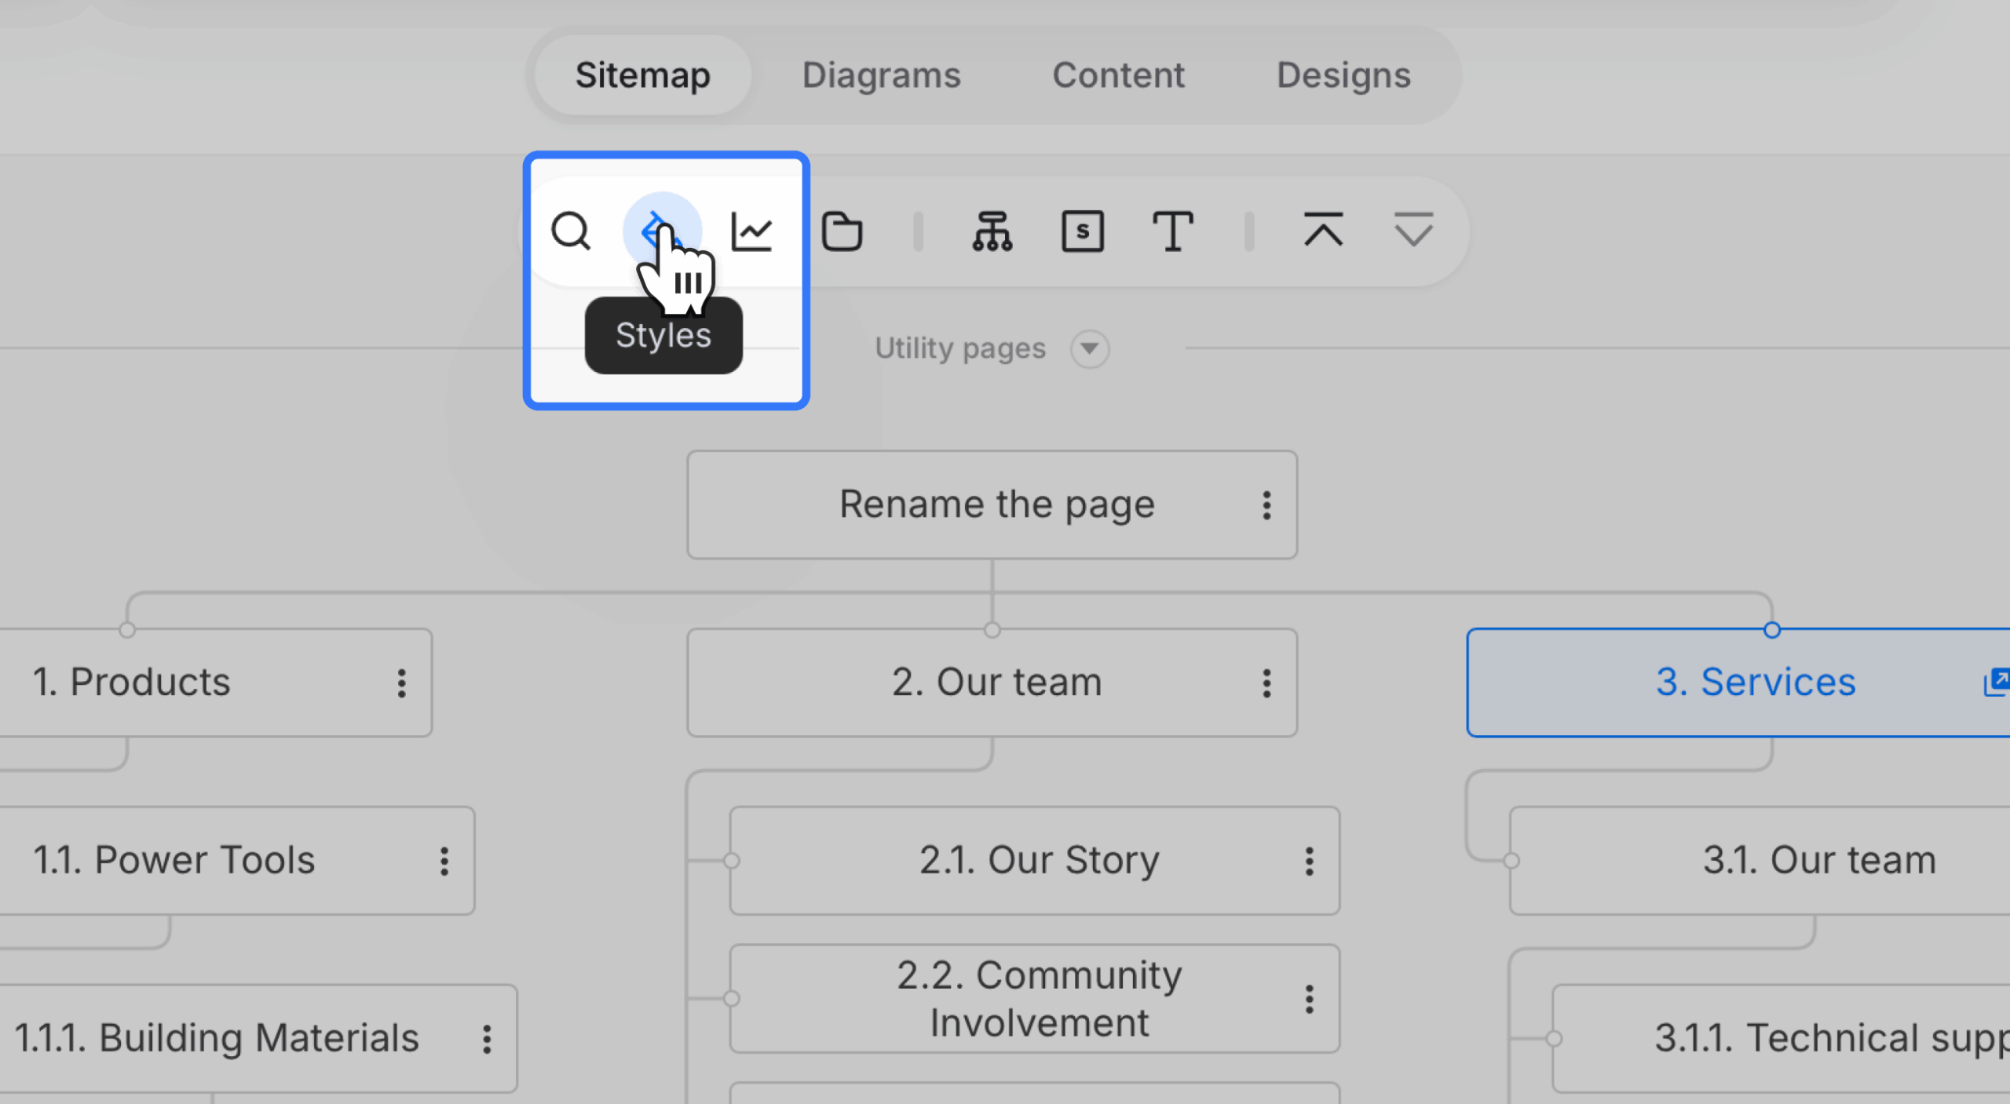Select the 3.1. Our team node
Image resolution: width=2010 pixels, height=1104 pixels.
click(1760, 861)
